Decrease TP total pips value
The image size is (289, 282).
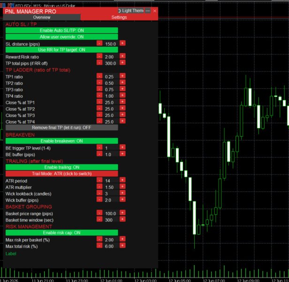coord(99,63)
